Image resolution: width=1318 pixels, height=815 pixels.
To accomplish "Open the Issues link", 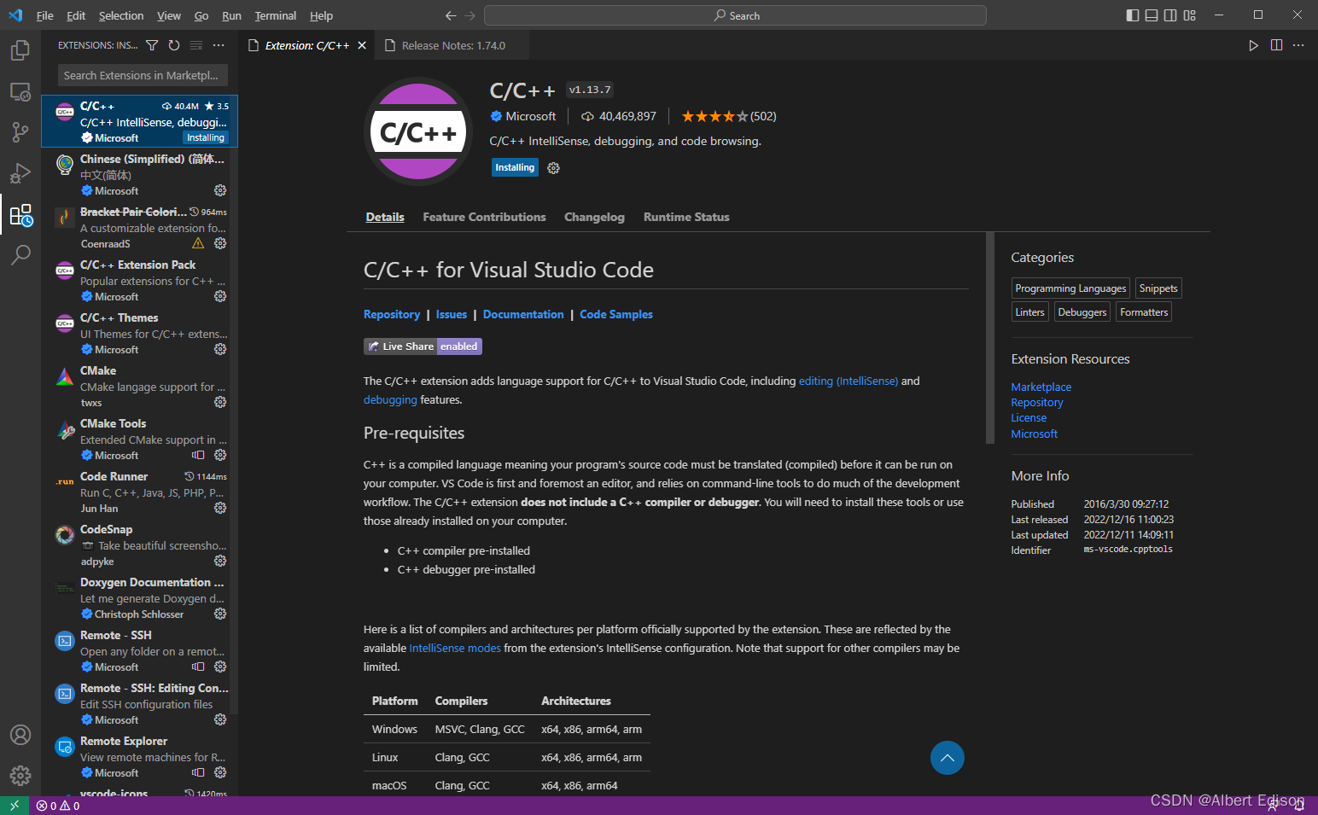I will (452, 314).
